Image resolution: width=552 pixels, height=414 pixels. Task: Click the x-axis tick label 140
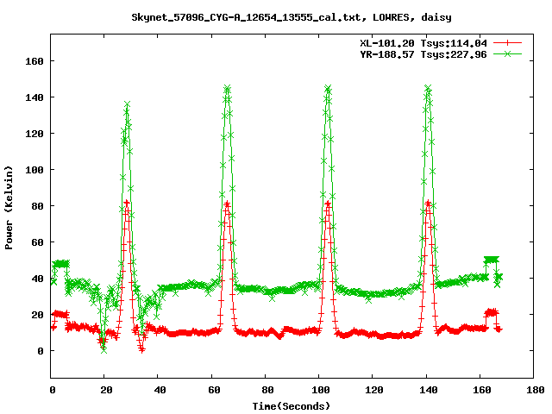tap(428, 390)
